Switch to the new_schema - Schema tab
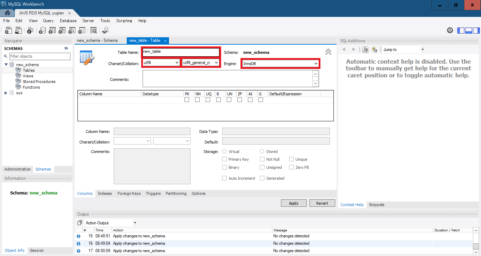Screen dimensions: 481x256 click(98, 40)
